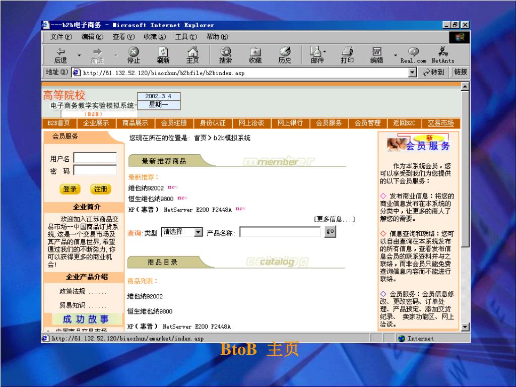Click the NetAnts toolbar icon
This screenshot has width=516, height=387.
pos(443,55)
